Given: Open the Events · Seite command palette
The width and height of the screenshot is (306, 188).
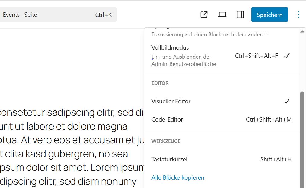Looking at the screenshot, I should pyautogui.click(x=20, y=15).
